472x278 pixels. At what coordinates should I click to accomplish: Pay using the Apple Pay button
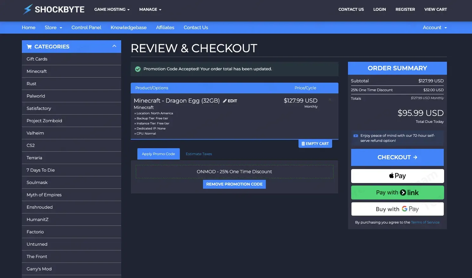pos(397,176)
